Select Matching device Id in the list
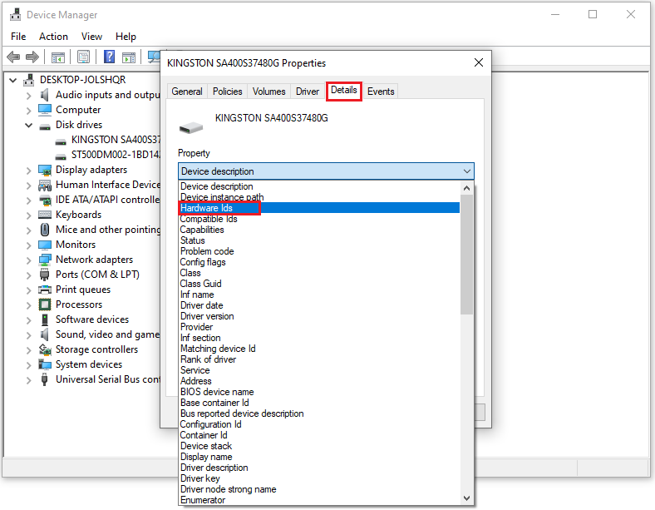655x510 pixels. pos(319,349)
